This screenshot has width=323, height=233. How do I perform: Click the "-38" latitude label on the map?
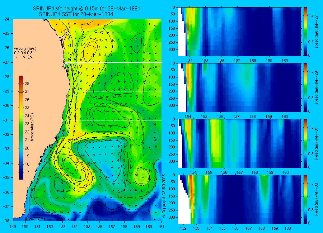click(x=6, y=221)
